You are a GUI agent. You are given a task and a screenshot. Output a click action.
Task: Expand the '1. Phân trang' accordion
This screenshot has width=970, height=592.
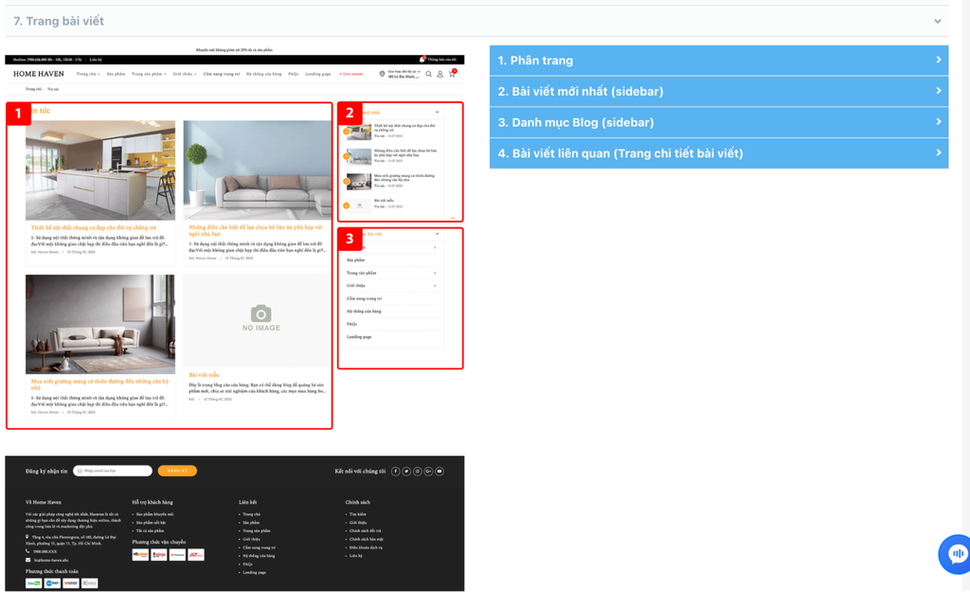tap(718, 61)
